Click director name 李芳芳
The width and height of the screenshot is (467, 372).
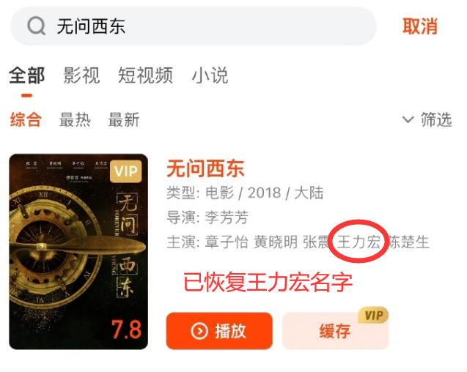coord(227,217)
